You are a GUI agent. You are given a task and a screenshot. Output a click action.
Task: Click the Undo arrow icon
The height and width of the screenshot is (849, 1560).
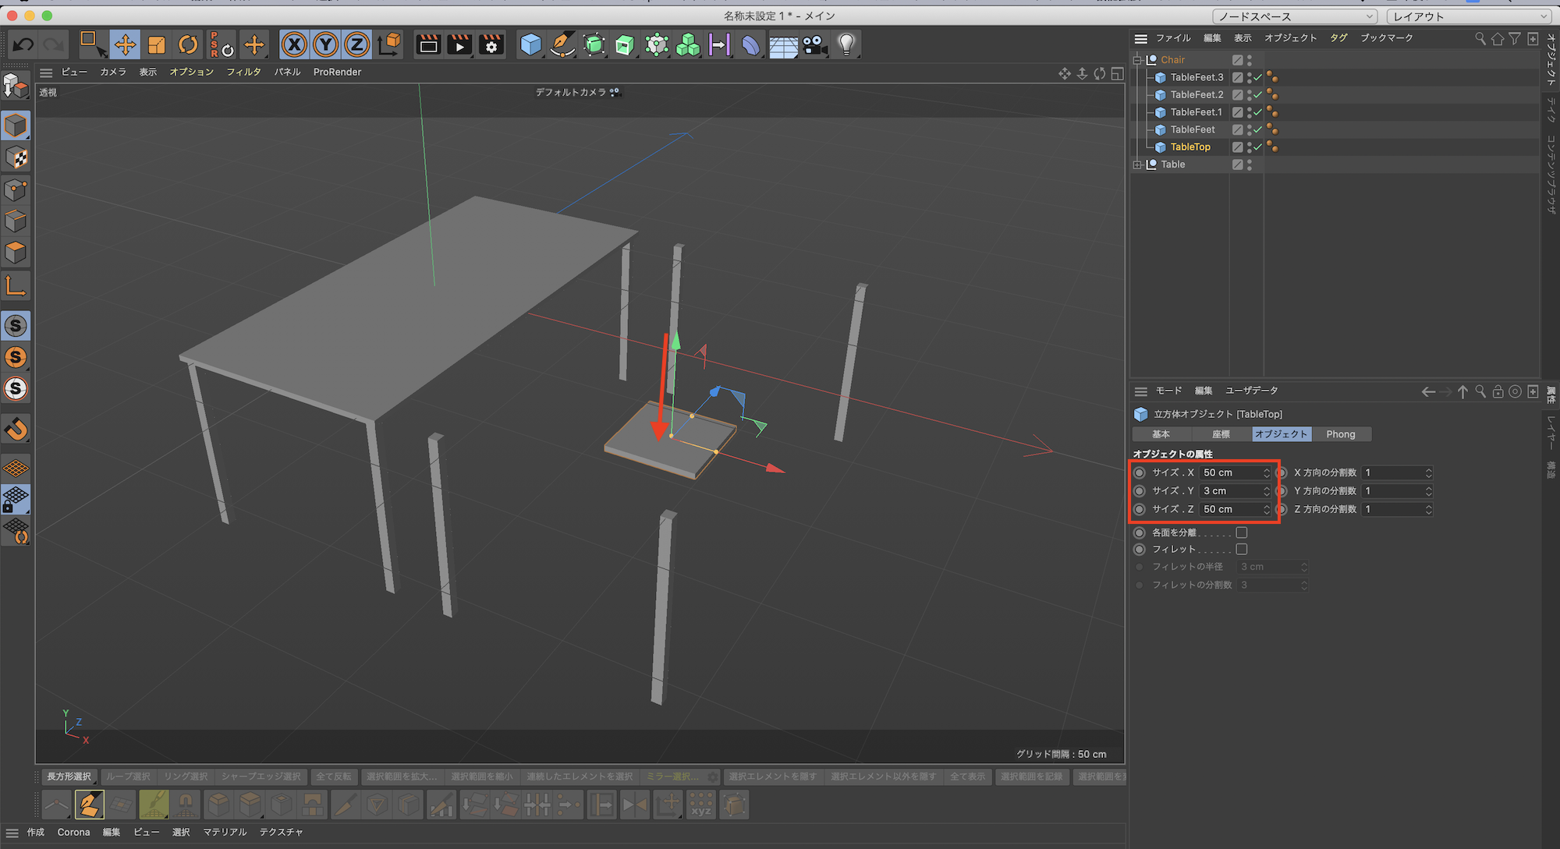point(23,45)
